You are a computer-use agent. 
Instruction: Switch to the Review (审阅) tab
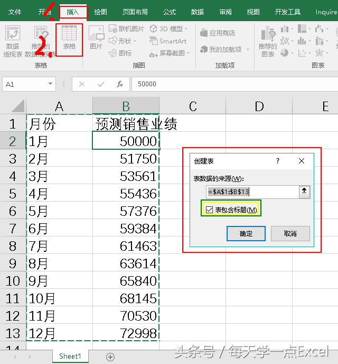coord(226,12)
